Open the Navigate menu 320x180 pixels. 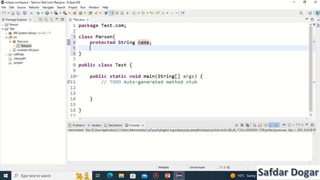48,7
